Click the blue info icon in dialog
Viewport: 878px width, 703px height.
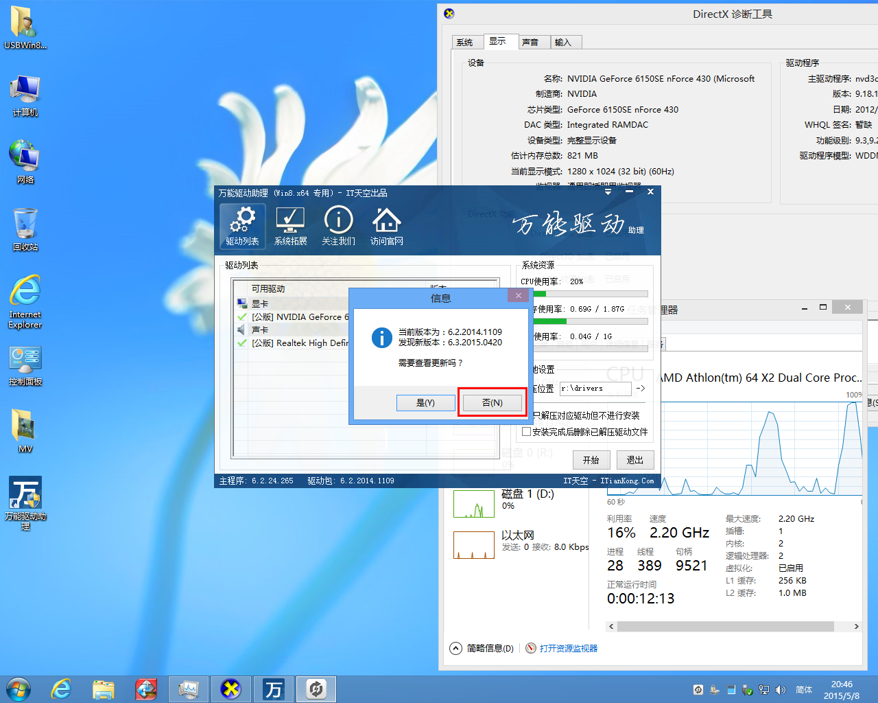(x=381, y=337)
